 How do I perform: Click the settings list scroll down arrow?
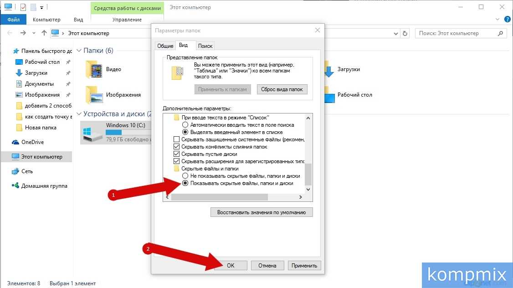[308, 190]
